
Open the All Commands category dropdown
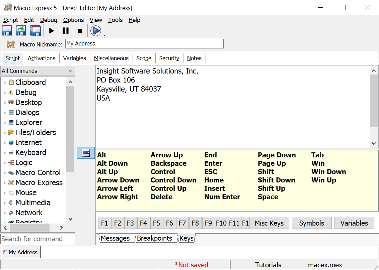coord(38,71)
